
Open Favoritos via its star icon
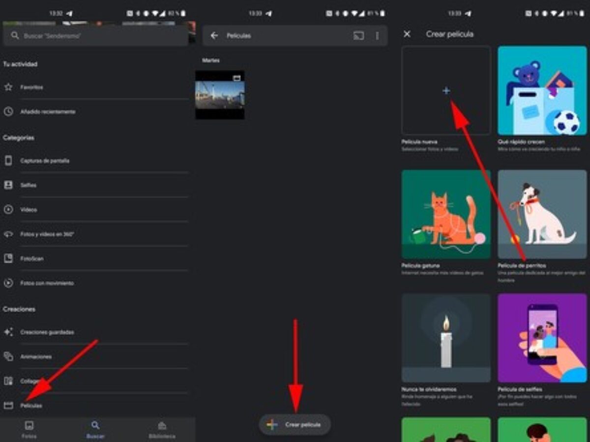[x=8, y=87]
